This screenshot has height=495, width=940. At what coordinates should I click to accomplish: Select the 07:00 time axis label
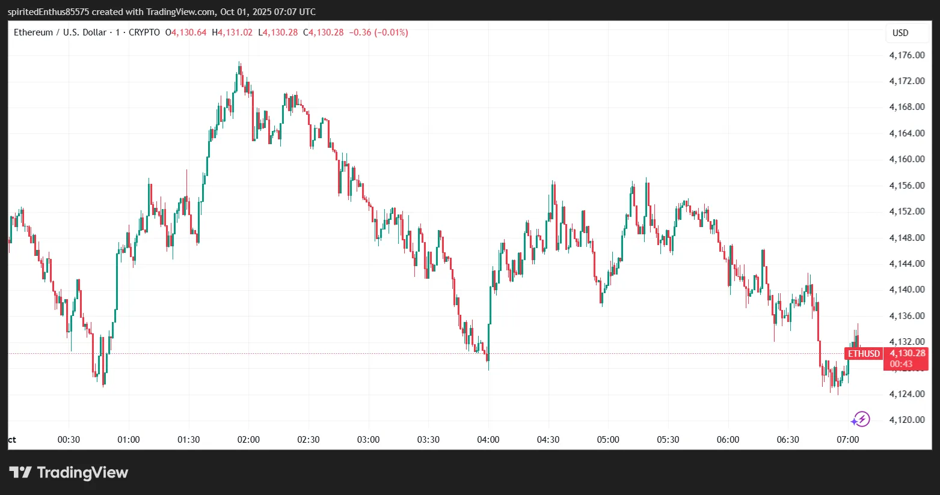click(x=847, y=440)
